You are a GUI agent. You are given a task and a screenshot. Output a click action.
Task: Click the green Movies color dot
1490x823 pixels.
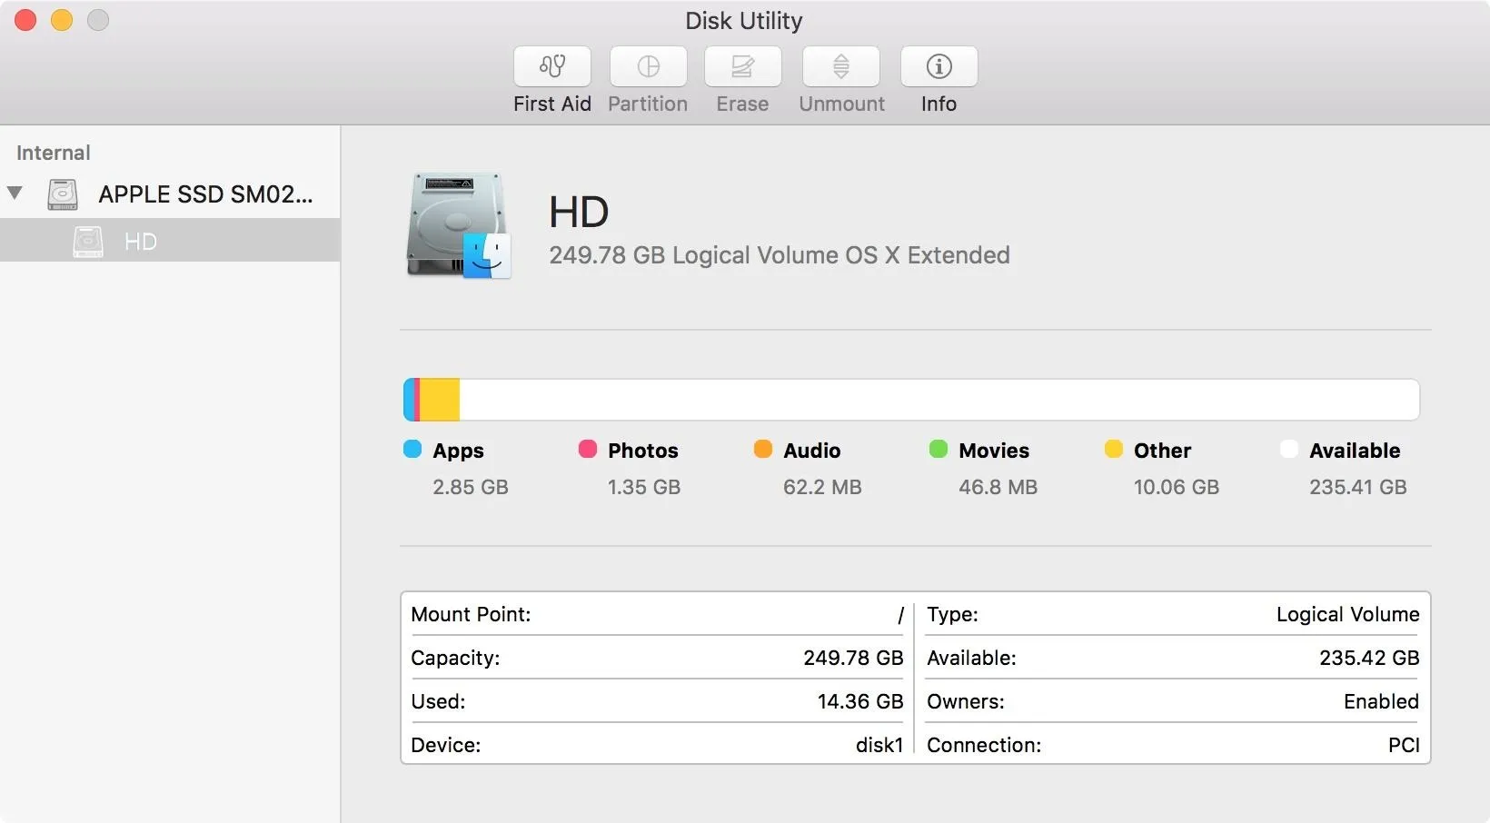[939, 449]
